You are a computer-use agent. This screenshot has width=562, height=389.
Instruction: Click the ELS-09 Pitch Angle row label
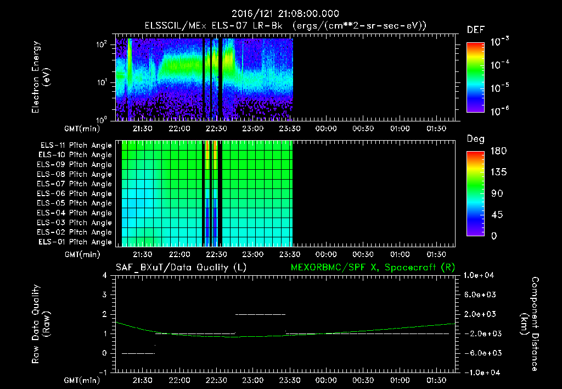pyautogui.click(x=76, y=165)
